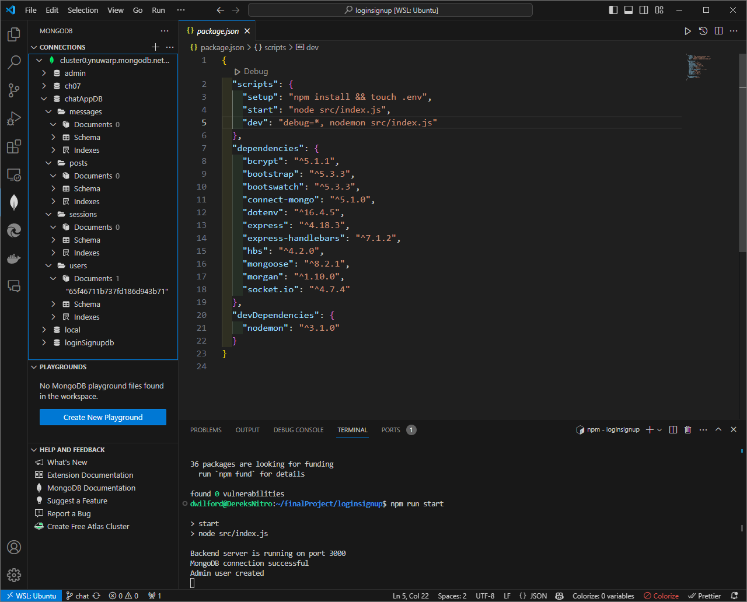Click the WSL: Ubuntu remote indicator
Image resolution: width=747 pixels, height=602 pixels.
[31, 596]
